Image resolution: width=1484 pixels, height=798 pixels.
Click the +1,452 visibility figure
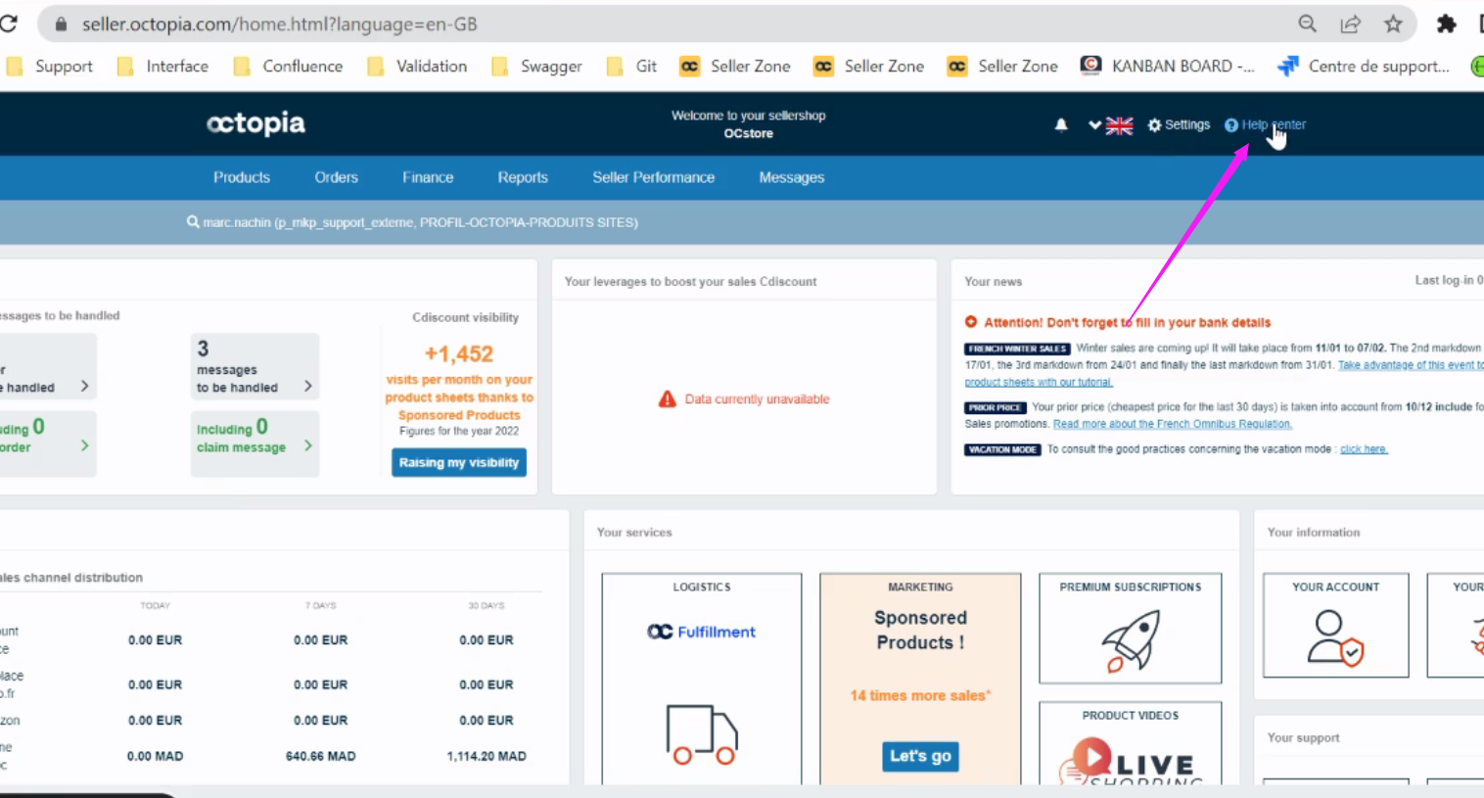coord(459,353)
